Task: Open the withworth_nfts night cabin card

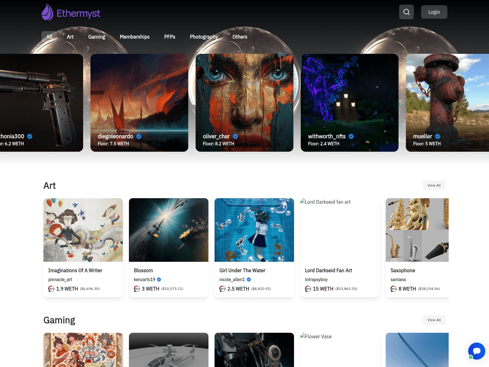Action: (350, 103)
